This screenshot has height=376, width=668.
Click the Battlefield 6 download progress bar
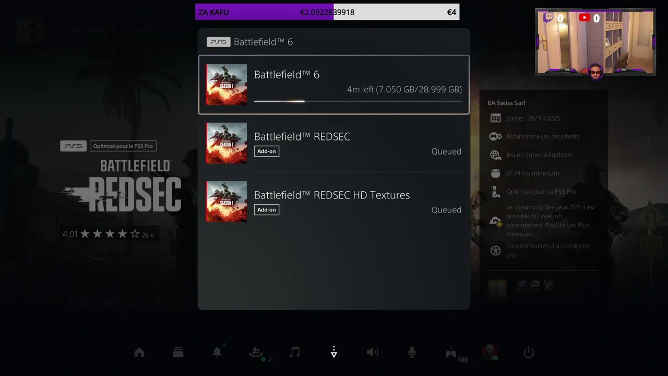[x=357, y=101]
